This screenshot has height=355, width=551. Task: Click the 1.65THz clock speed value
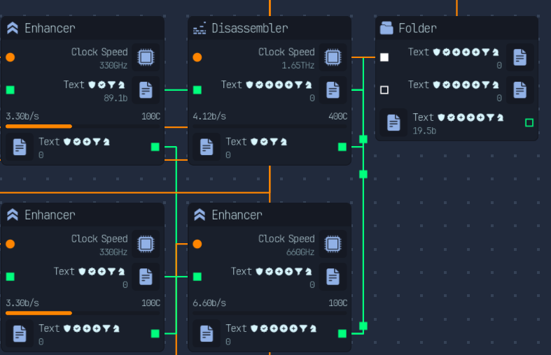tap(298, 66)
